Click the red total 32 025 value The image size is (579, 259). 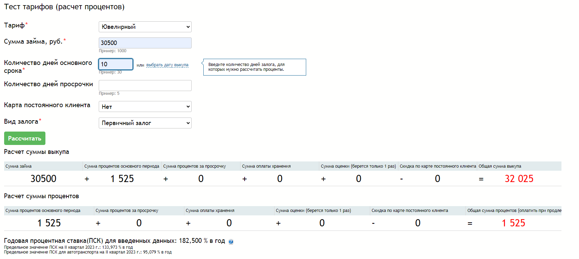point(519,179)
